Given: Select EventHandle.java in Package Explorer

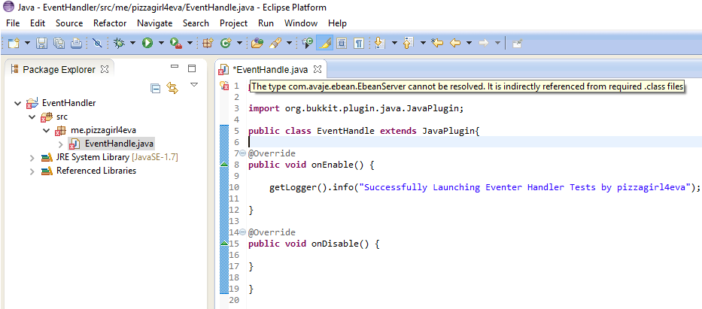Looking at the screenshot, I should coord(112,144).
